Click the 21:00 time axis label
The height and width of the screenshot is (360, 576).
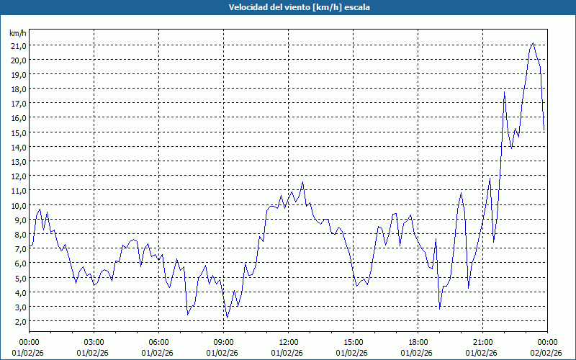pyautogui.click(x=482, y=342)
